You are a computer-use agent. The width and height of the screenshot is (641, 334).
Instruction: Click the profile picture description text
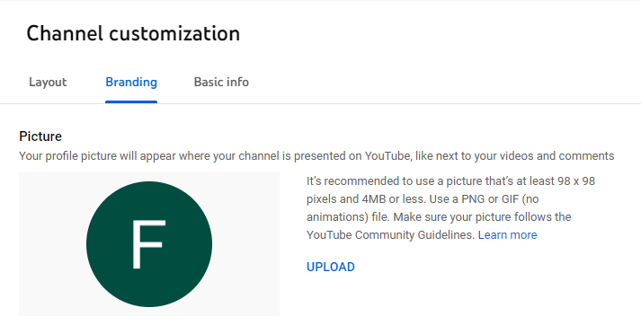point(316,156)
